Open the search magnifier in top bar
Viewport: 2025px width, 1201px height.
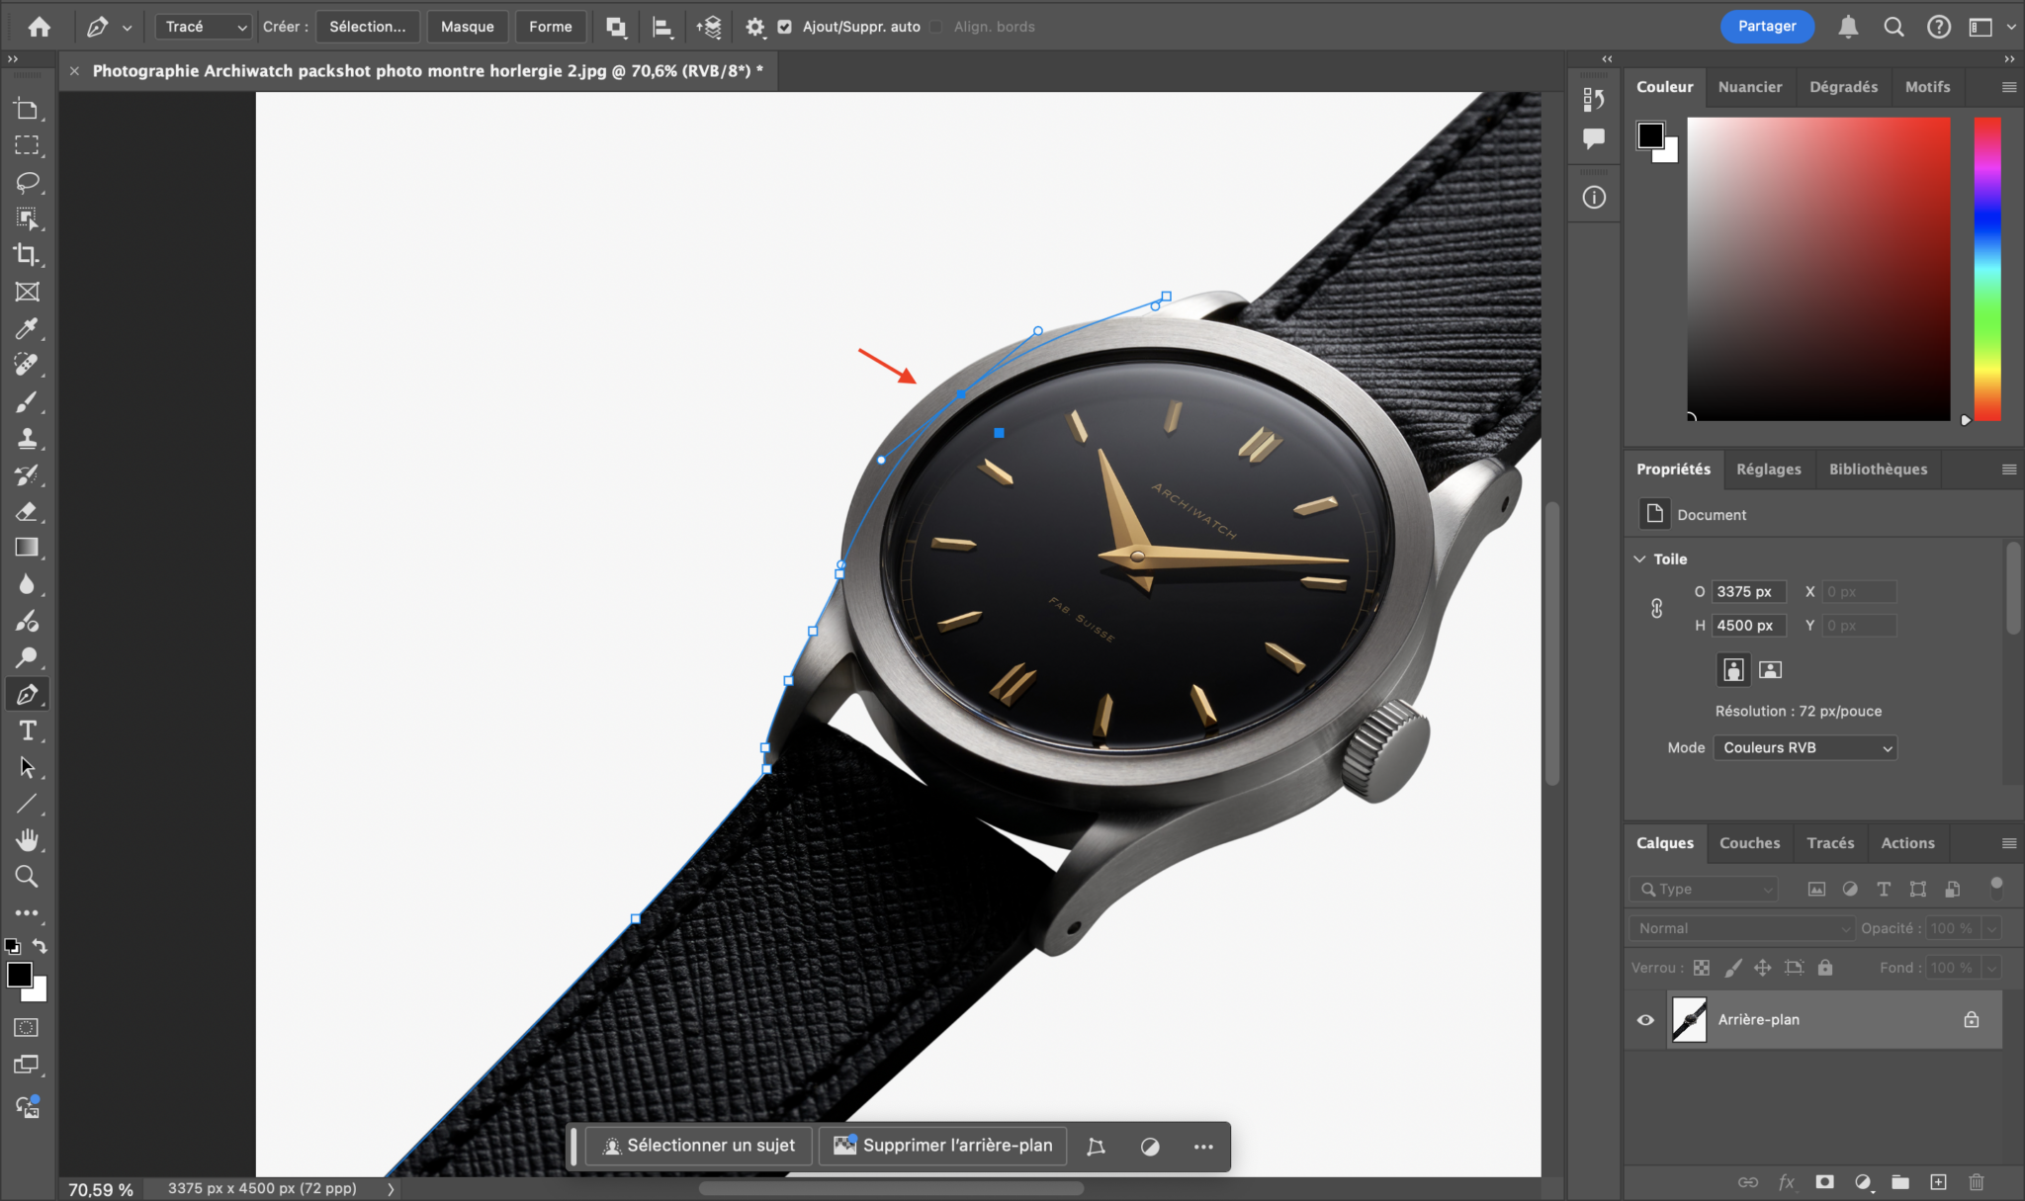[1893, 27]
